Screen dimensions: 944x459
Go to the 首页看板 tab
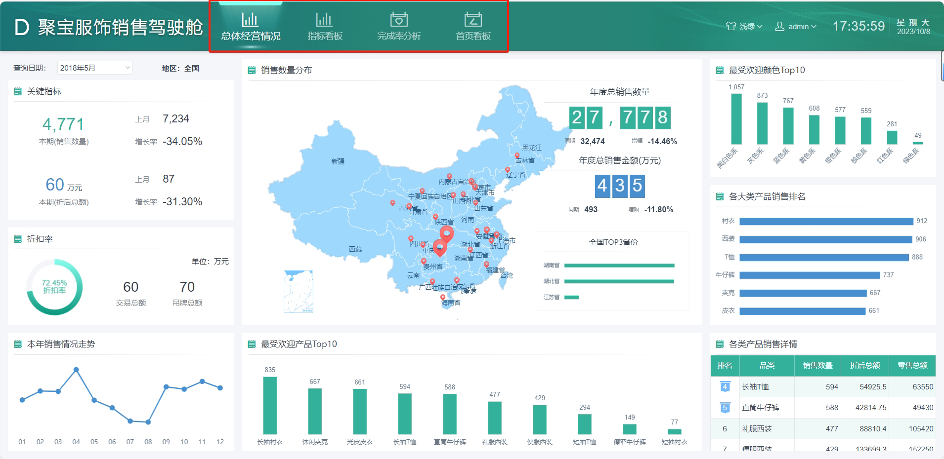pyautogui.click(x=473, y=26)
